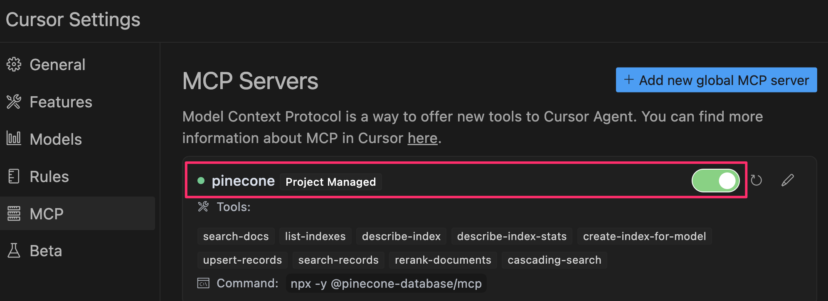This screenshot has height=301, width=828.
Task: Click the Features crossed-tools icon
Action: point(14,102)
